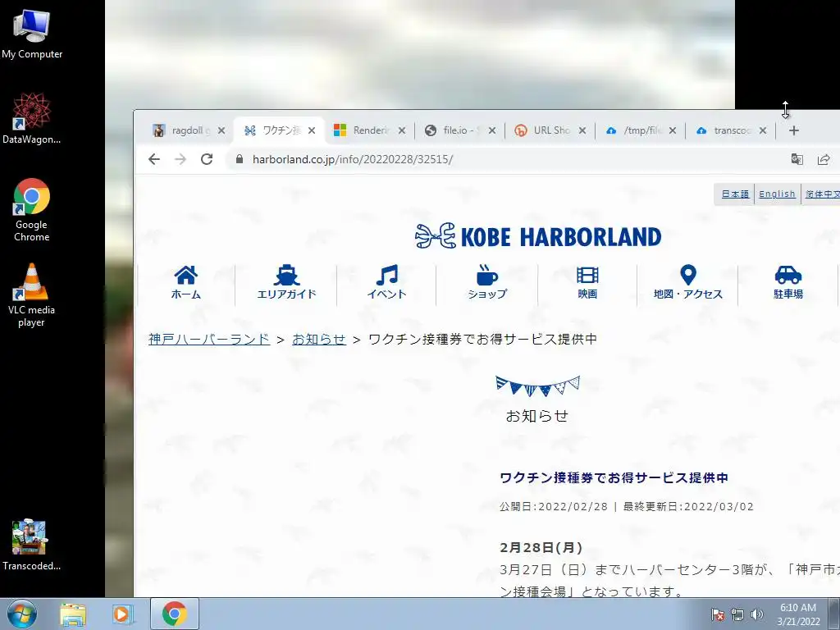Open a new Chrome tab
Screen dimensions: 840x630
tap(794, 130)
